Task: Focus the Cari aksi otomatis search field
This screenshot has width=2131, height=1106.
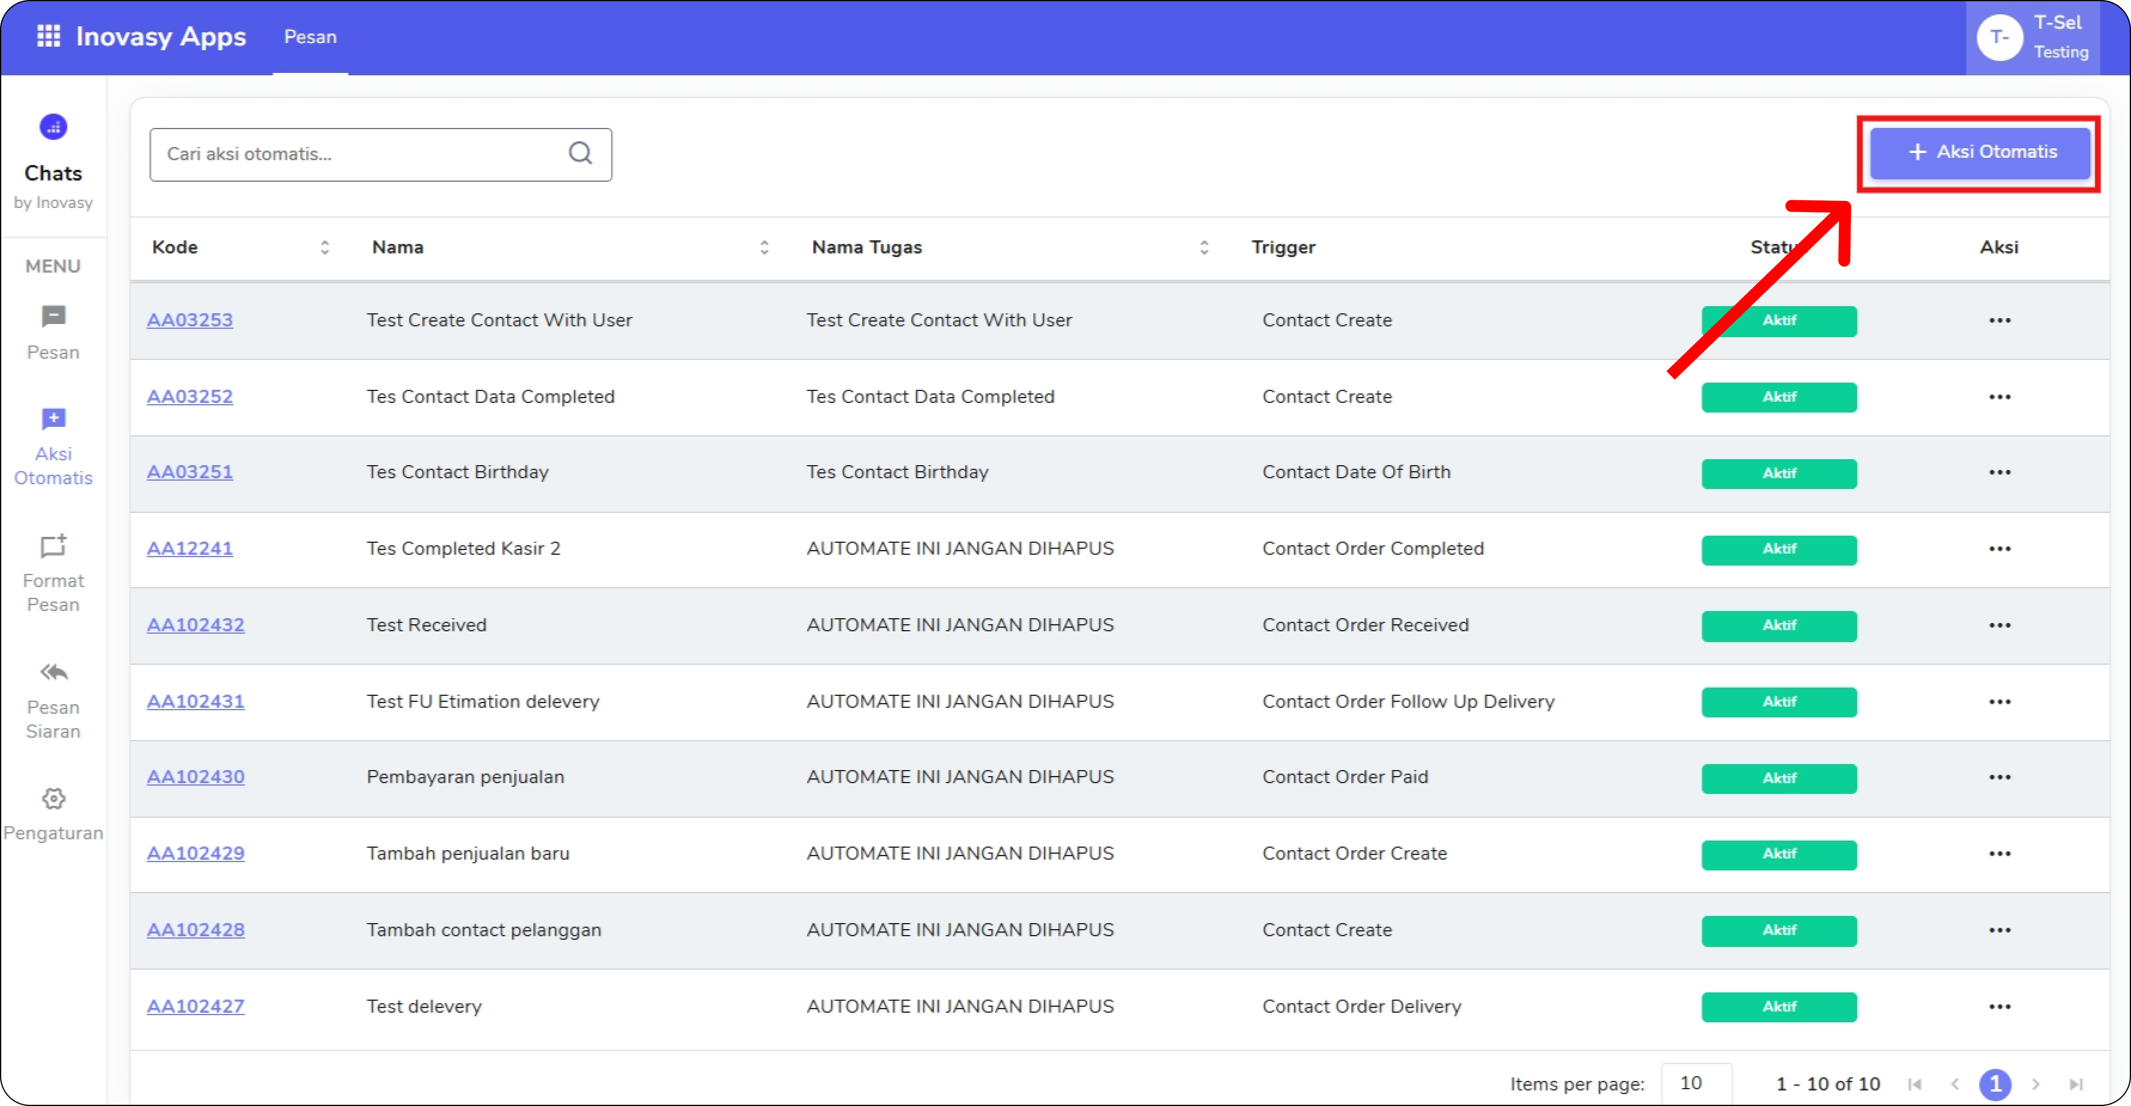Action: (x=356, y=154)
